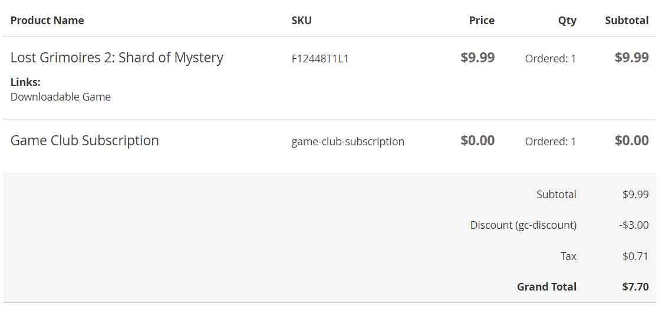Open Lost Grimoires 2: Shard of Mystery product
662x317 pixels.
click(117, 58)
